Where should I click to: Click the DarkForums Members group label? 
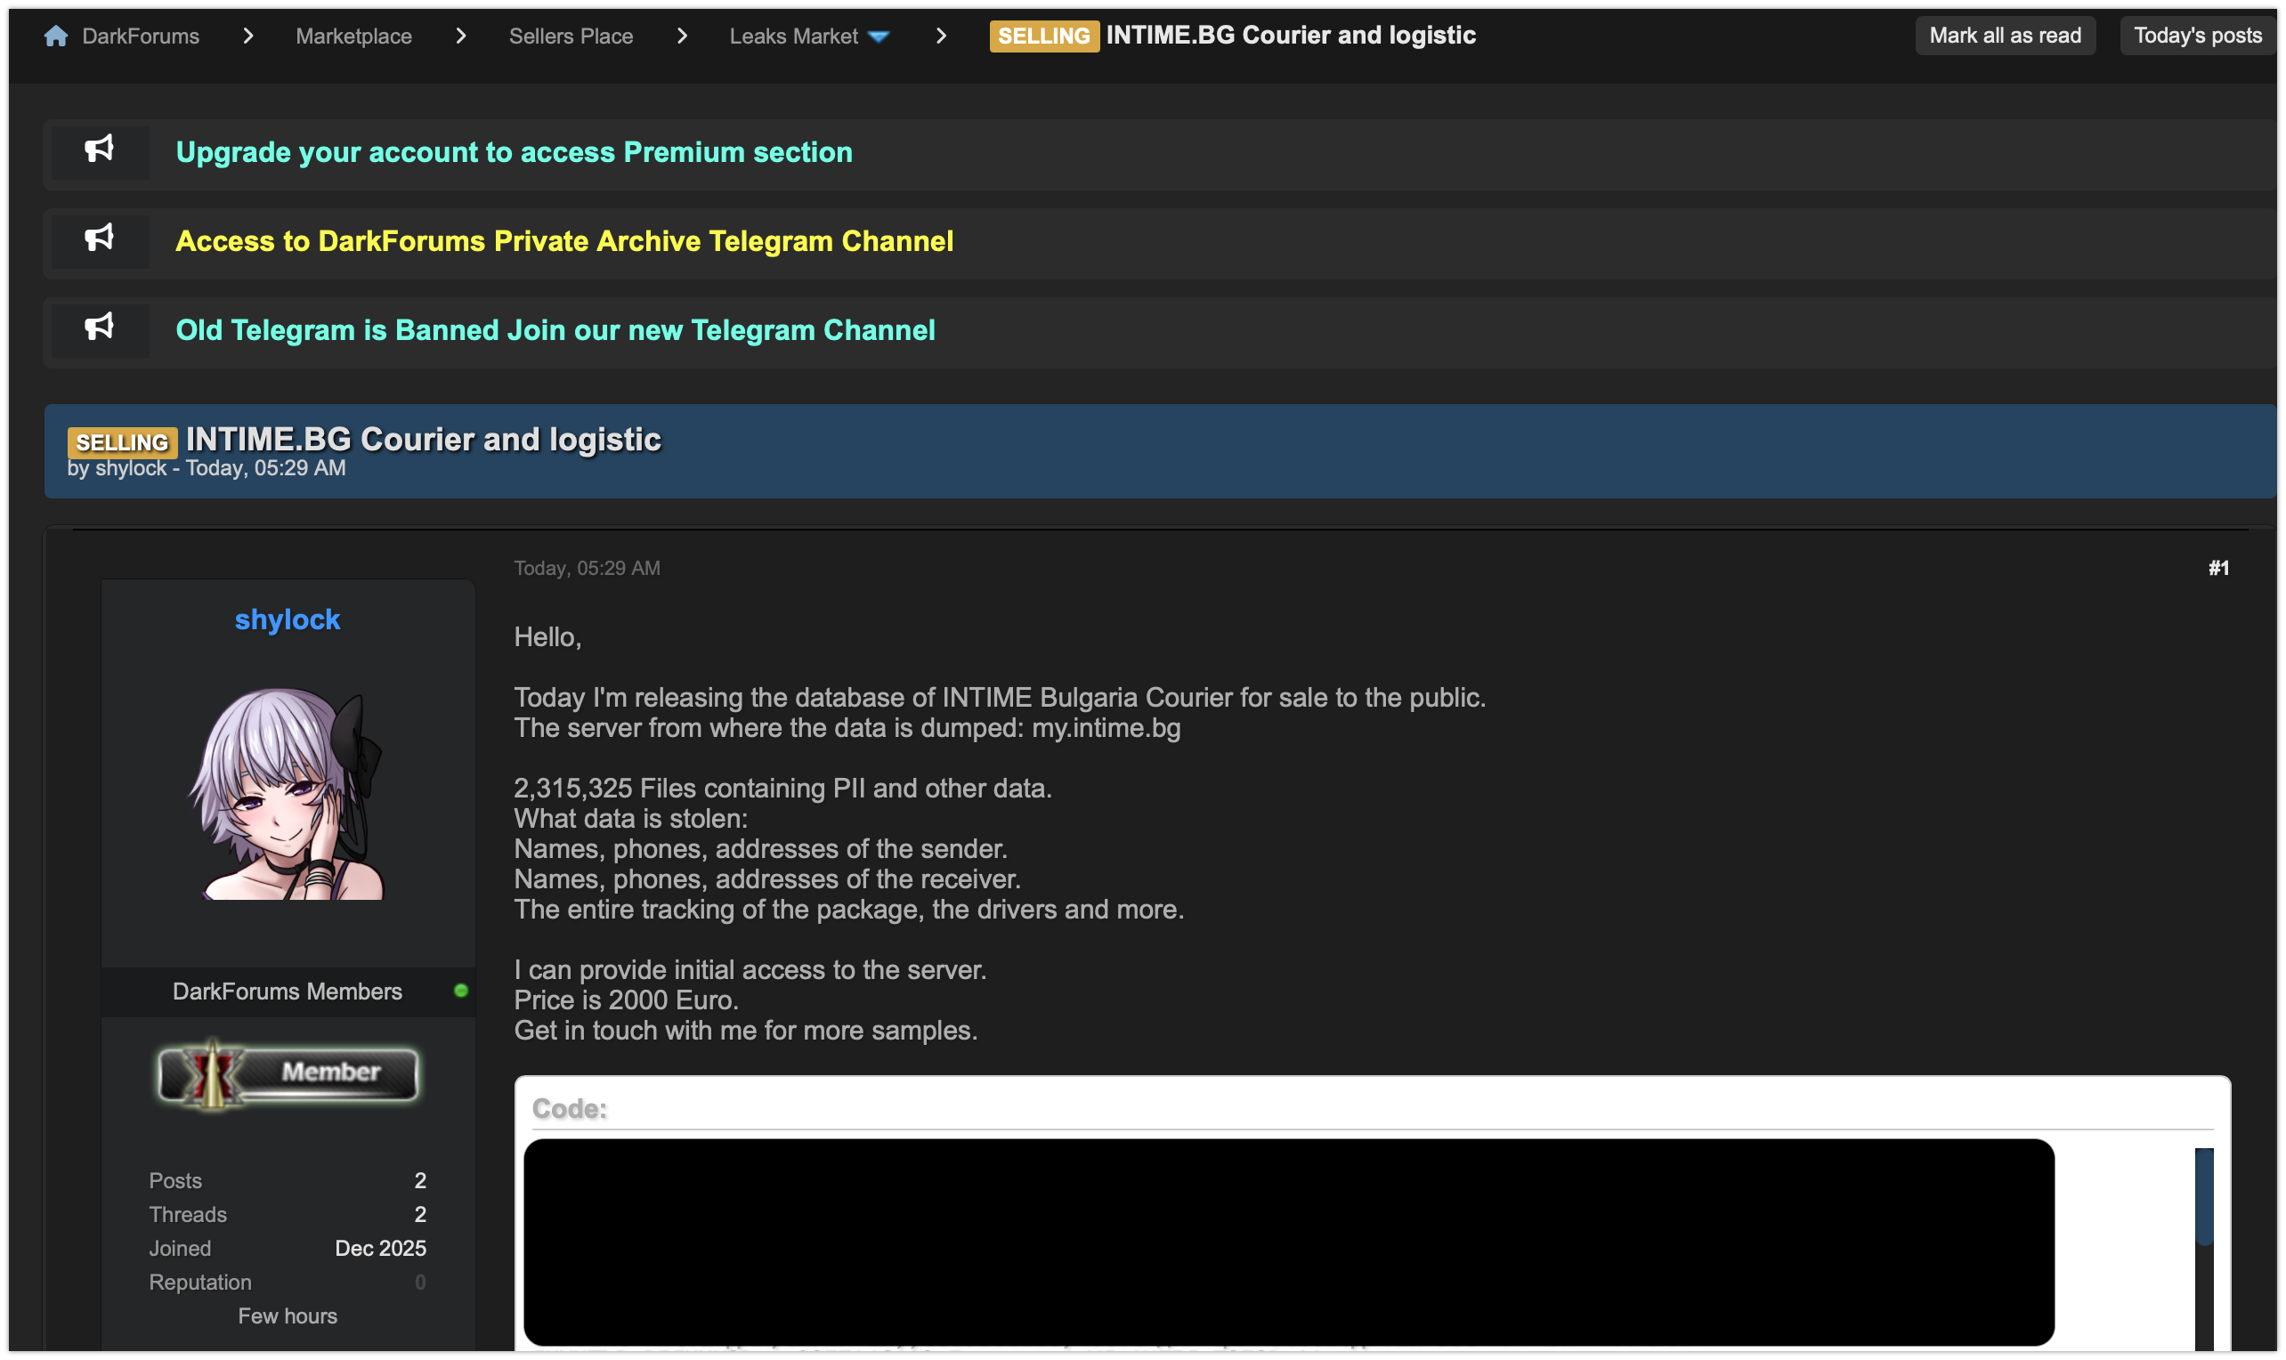[287, 992]
